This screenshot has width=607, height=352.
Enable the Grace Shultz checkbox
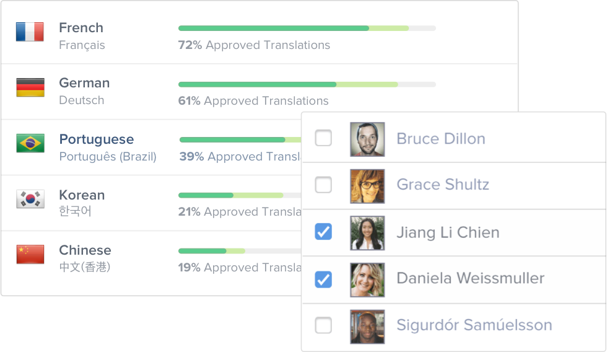click(x=323, y=185)
